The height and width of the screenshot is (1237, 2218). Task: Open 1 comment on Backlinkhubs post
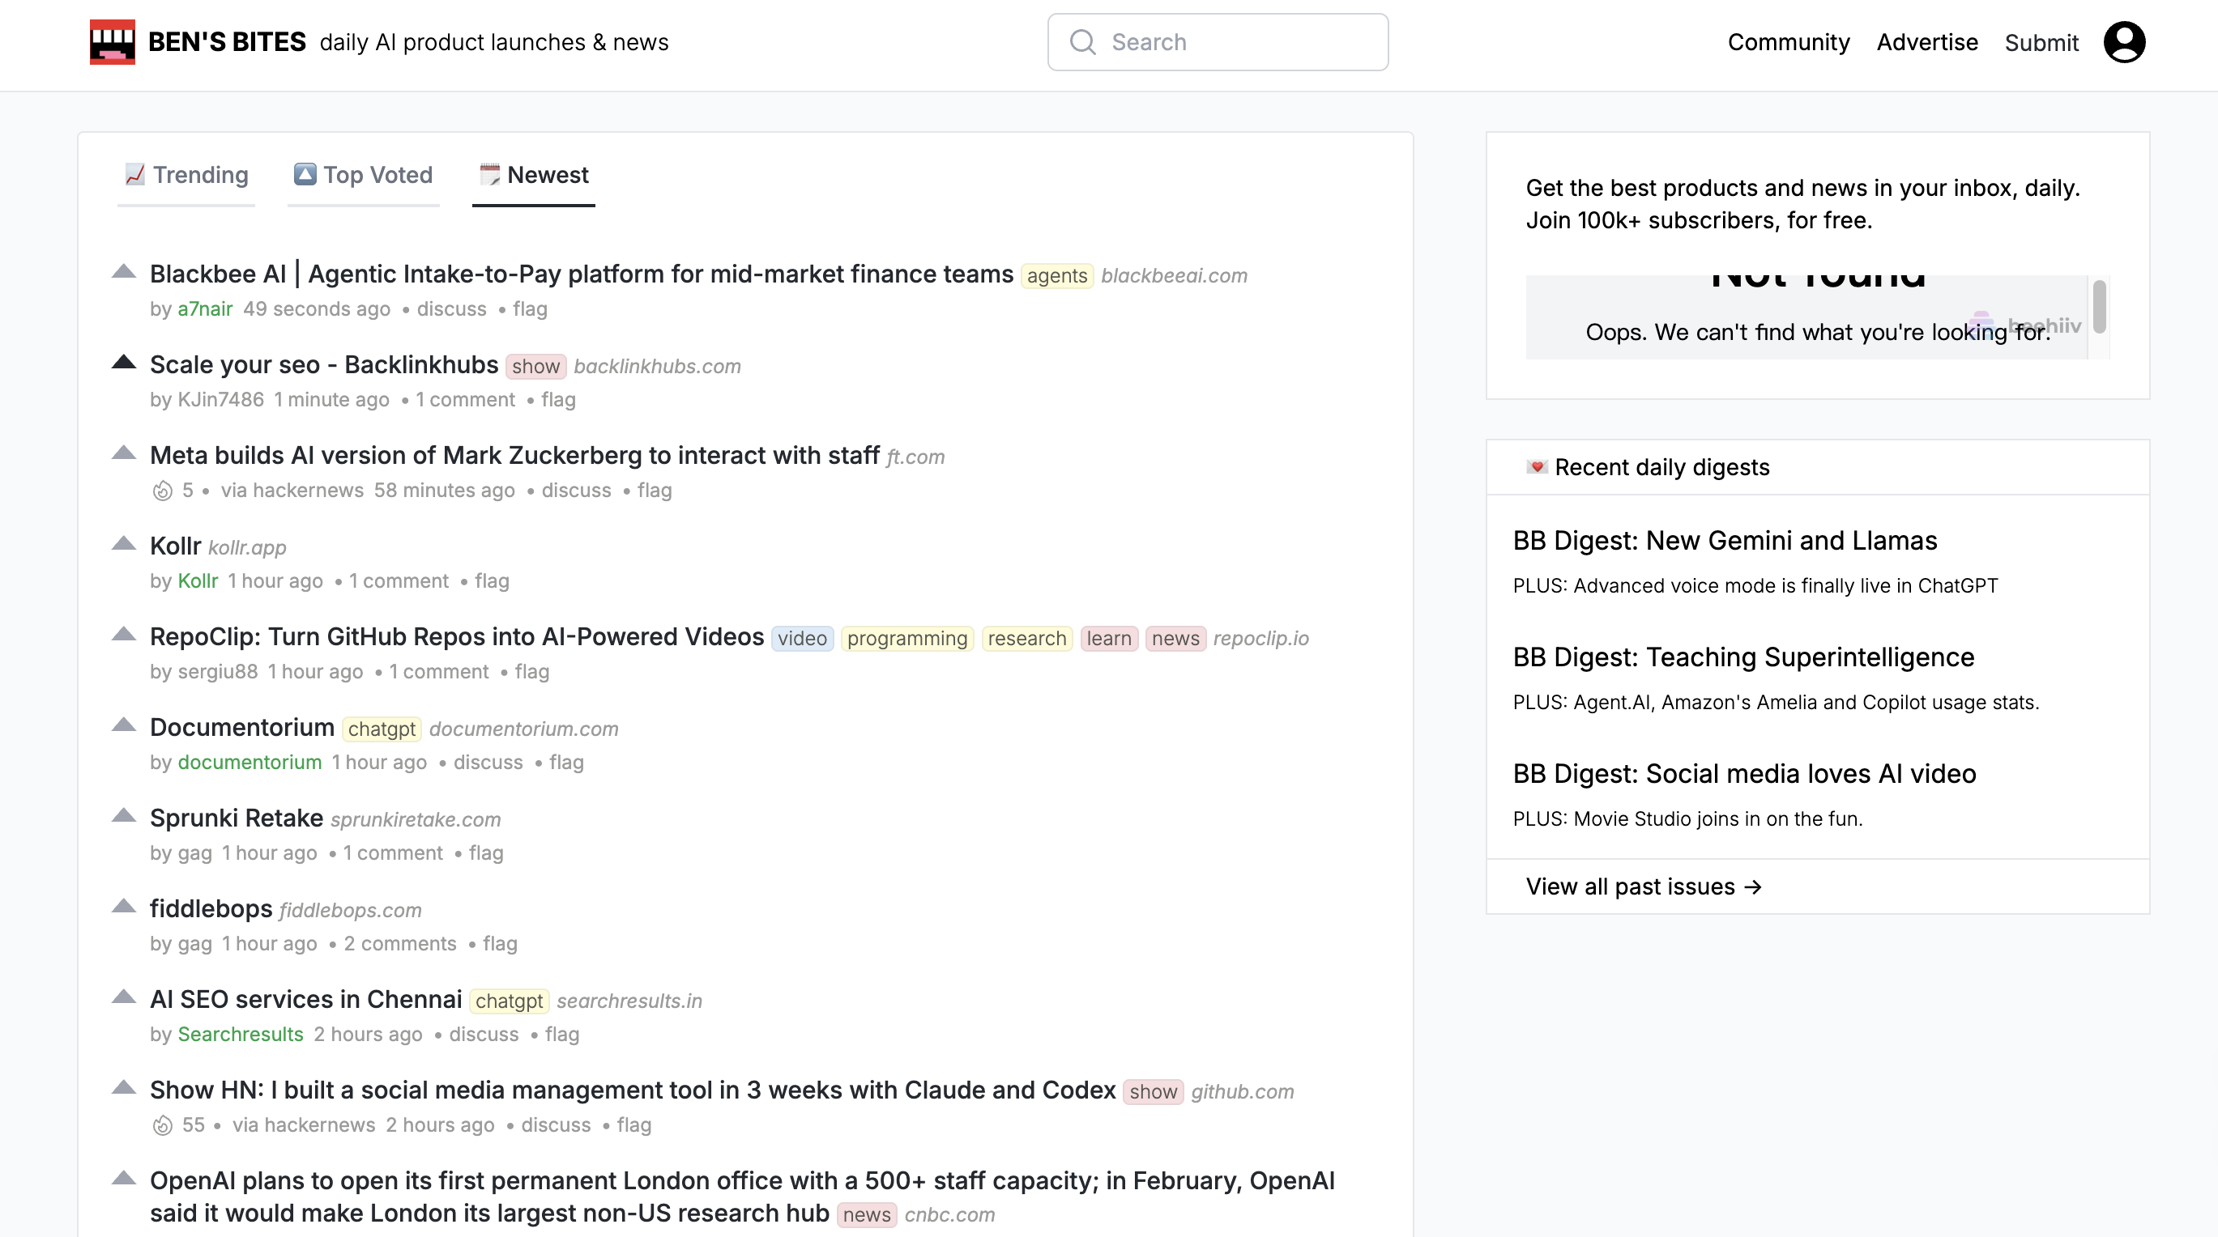tap(465, 399)
